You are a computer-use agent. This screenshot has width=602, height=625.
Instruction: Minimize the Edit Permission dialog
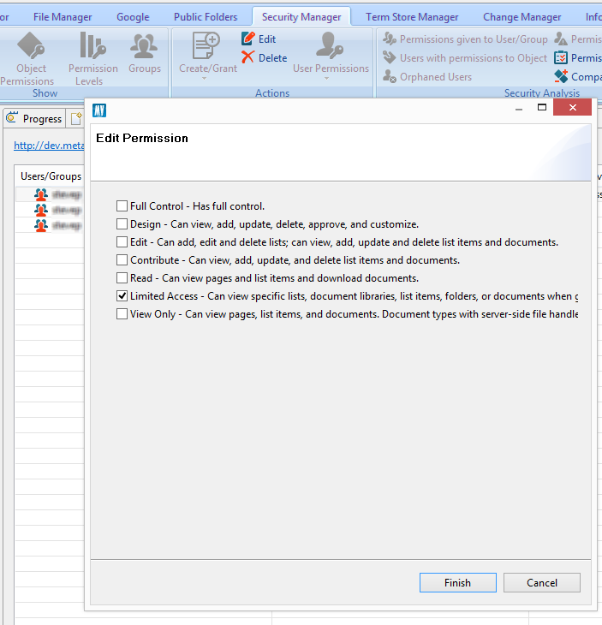coord(519,108)
